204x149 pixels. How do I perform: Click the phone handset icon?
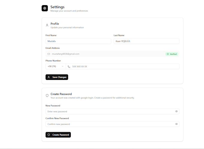pyautogui.click(x=69, y=66)
